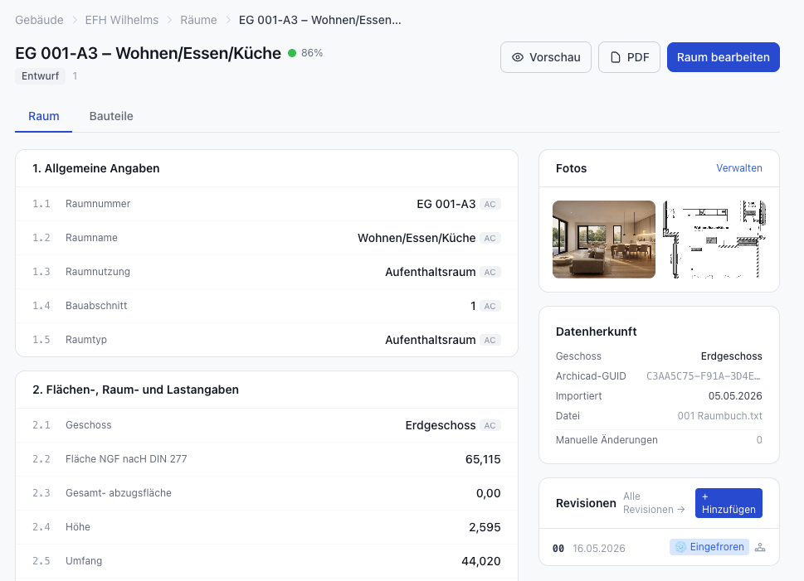Click AC badge in Bauabschnitt row

click(x=490, y=306)
